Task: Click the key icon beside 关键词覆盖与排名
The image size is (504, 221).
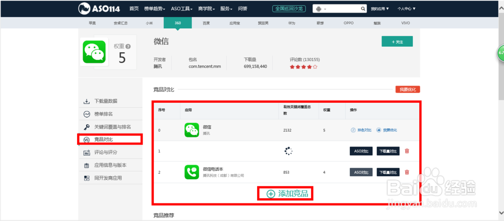Action: coord(87,127)
